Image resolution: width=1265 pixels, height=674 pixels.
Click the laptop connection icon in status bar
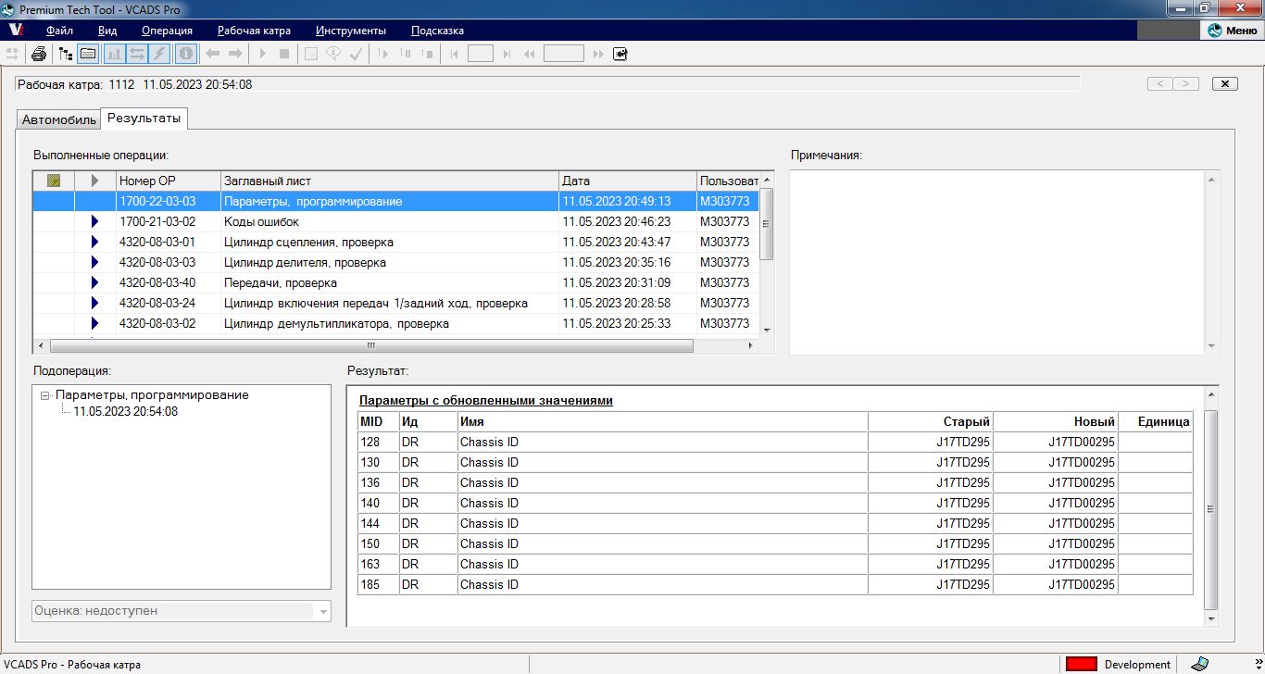click(x=1199, y=664)
